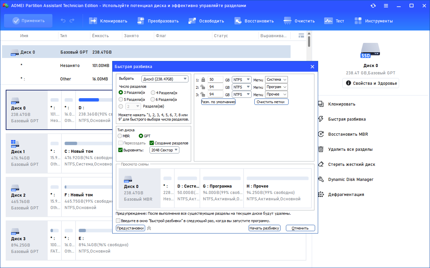Open the Система label dropdown

tap(276, 79)
